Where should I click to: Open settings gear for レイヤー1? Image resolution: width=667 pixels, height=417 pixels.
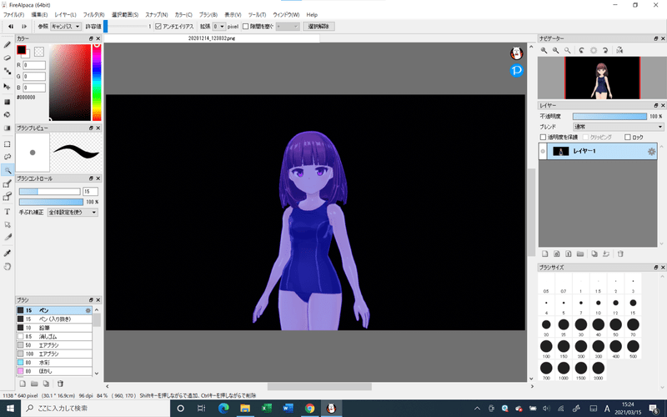pyautogui.click(x=652, y=151)
